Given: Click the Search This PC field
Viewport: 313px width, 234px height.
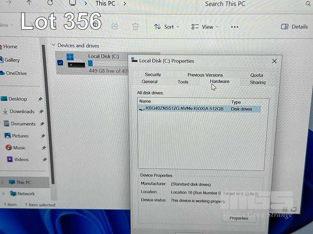Looking at the screenshot, I should (x=235, y=4).
